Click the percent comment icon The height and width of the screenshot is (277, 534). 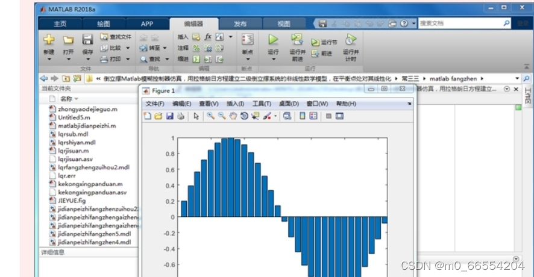click(x=196, y=48)
